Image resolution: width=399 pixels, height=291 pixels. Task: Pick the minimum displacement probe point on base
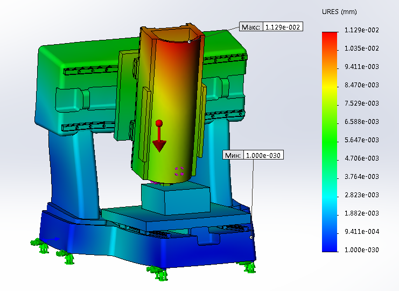pos(251,237)
